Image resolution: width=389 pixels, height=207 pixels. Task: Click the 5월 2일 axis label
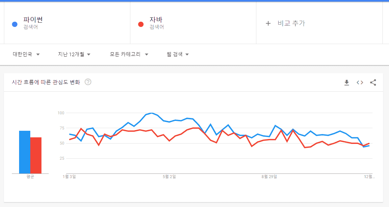pyautogui.click(x=169, y=177)
